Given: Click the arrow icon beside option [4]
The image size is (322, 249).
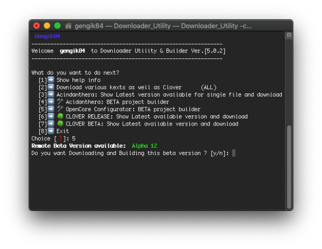Looking at the screenshot, I should pos(51,101).
